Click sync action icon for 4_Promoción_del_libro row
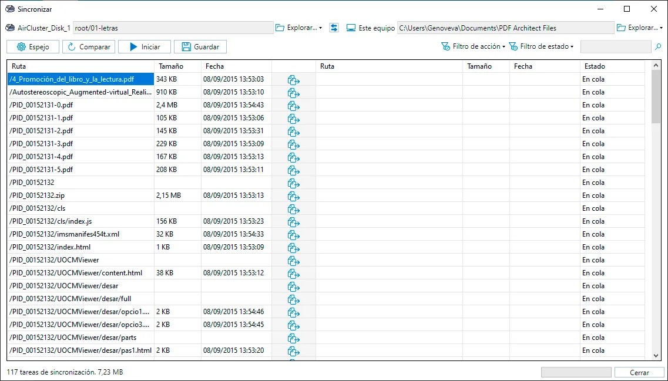Viewport: 668px width, 381px height. pyautogui.click(x=294, y=80)
